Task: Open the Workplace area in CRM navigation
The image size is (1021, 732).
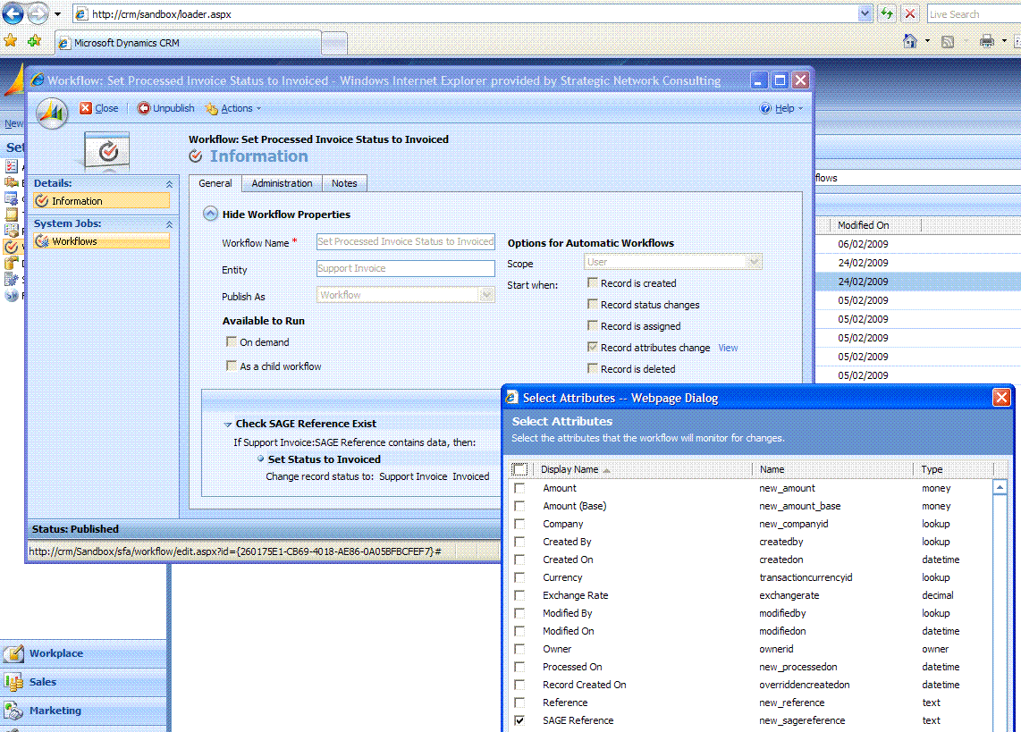Action: coord(84,653)
